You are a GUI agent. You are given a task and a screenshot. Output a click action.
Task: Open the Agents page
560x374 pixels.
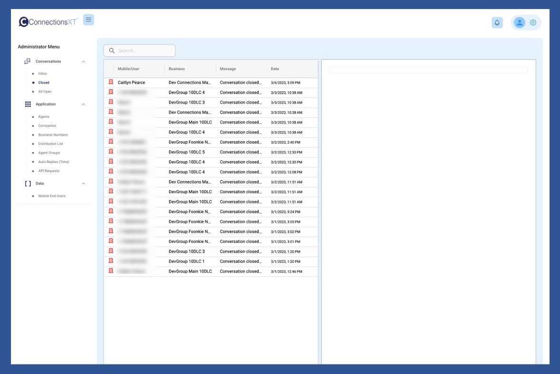coord(44,117)
